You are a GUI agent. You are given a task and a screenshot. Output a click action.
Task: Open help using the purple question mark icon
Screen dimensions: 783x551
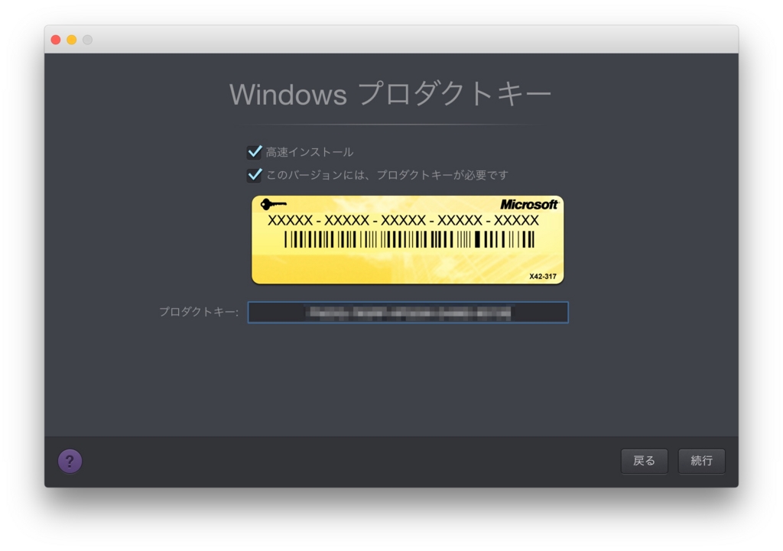tap(70, 461)
